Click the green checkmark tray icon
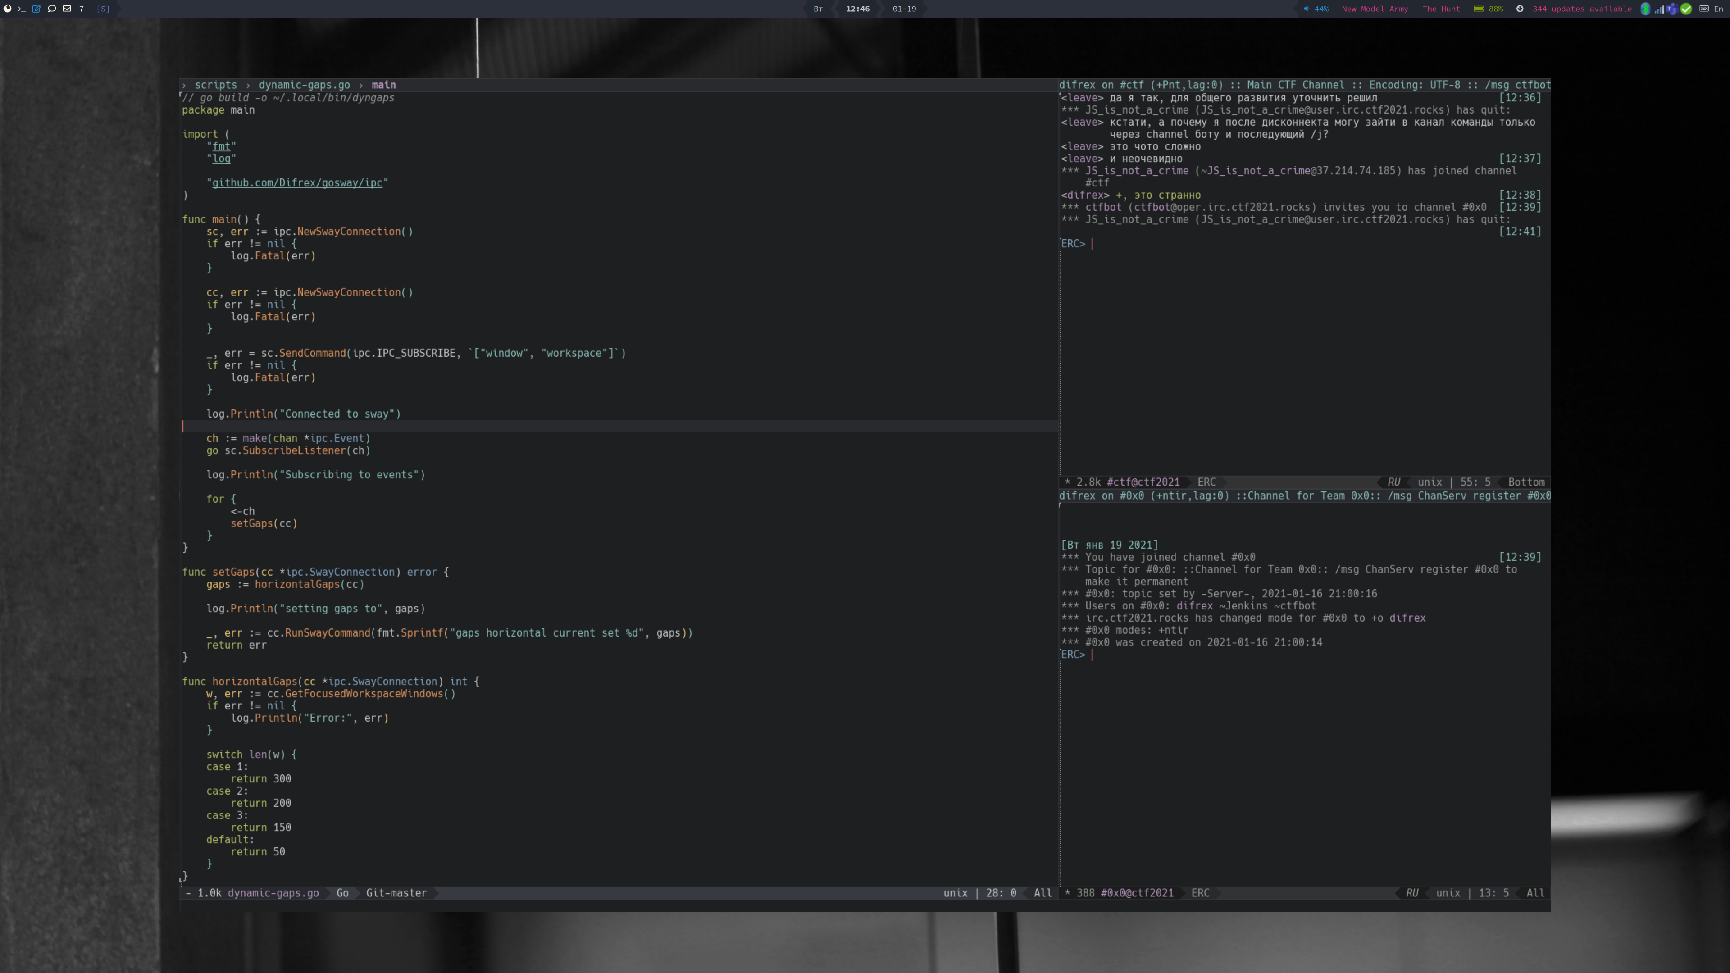The image size is (1730, 973). [1686, 9]
